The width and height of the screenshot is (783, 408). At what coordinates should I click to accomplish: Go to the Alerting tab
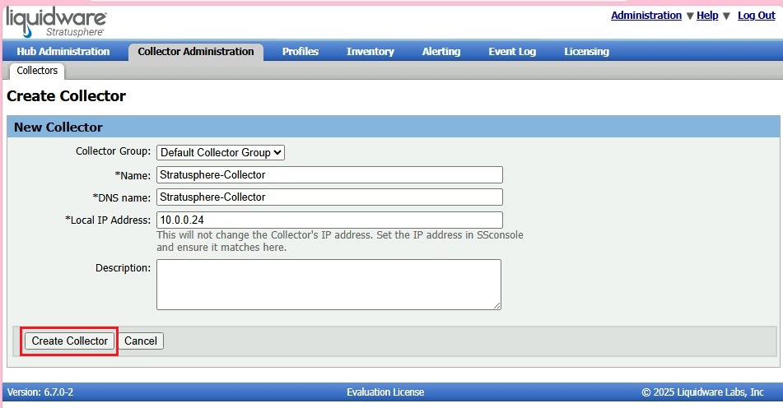point(441,51)
